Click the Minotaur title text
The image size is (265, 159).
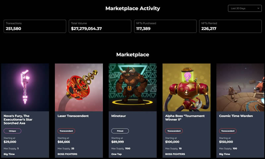[x=119, y=116]
